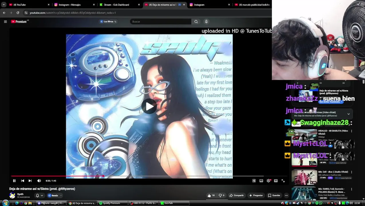Viewport: 365px width, 206px height.
Task: Pause the video from the player bar
Action: click(14, 181)
